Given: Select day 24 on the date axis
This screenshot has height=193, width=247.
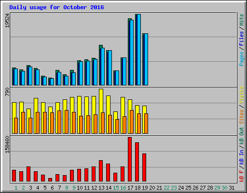Looking at the screenshot, I should [x=181, y=188].
